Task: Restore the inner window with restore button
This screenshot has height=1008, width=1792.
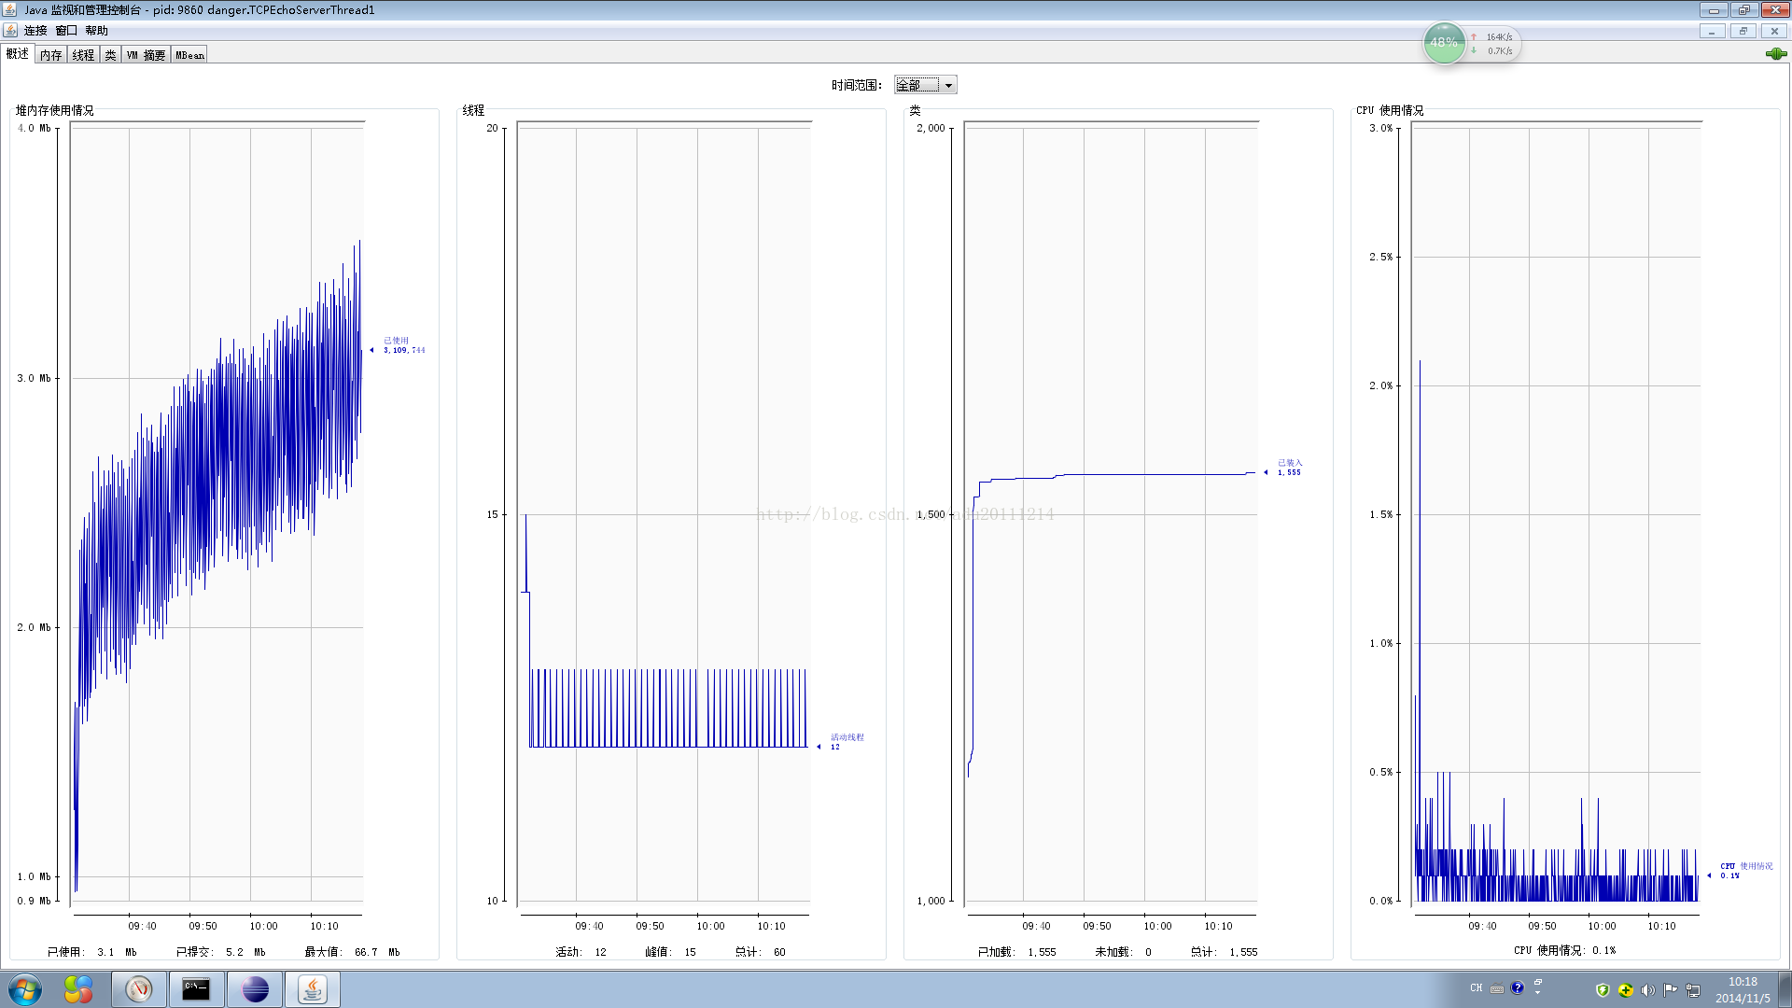Action: pyautogui.click(x=1743, y=31)
